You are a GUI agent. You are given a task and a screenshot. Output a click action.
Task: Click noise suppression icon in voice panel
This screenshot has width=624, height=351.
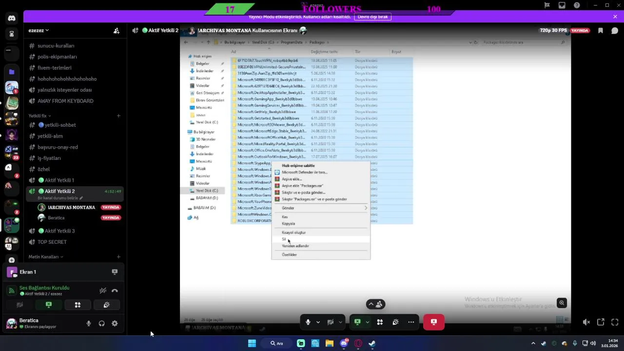(103, 291)
